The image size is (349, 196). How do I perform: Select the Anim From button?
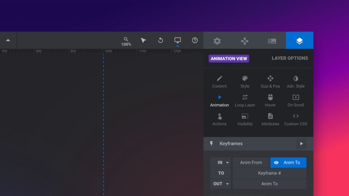coord(251,162)
